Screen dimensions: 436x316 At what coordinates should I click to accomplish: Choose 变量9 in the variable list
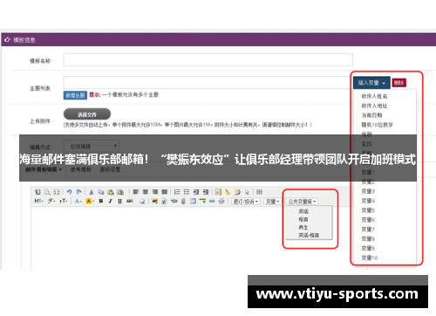point(368,248)
